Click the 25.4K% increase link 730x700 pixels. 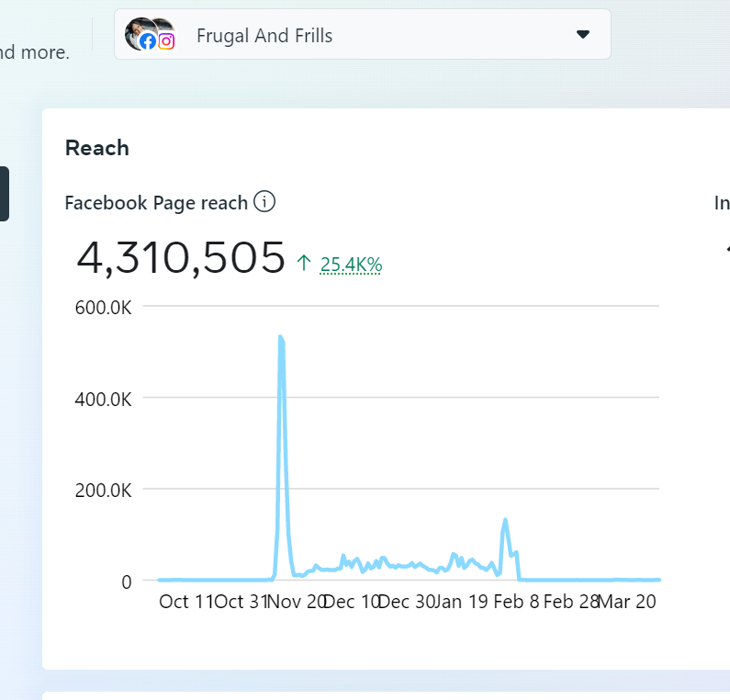tap(351, 264)
